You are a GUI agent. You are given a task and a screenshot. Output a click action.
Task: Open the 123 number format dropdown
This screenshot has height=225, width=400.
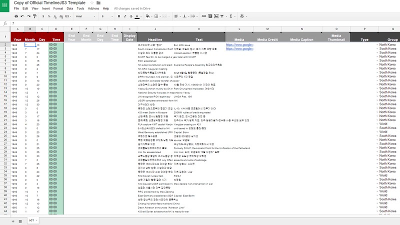[67, 16]
